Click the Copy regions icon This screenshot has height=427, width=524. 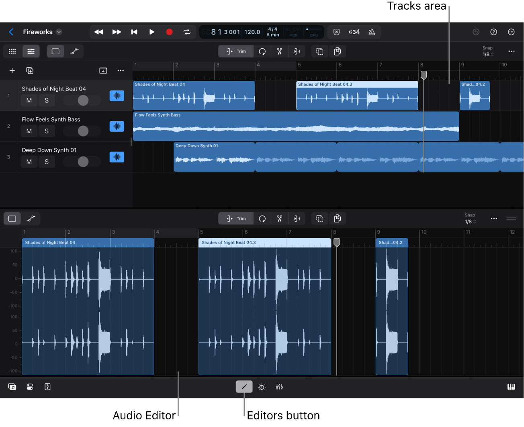[338, 218]
